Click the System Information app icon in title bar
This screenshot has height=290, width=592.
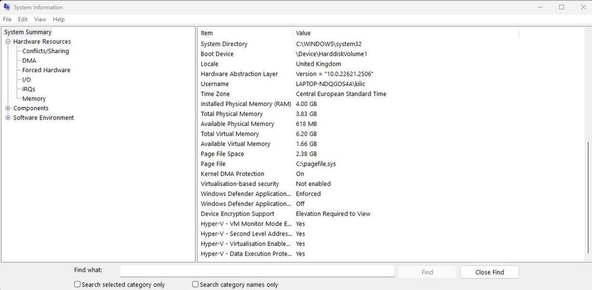tap(7, 7)
